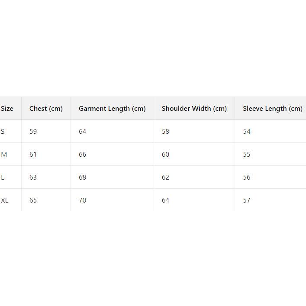Click the Sleeve Length (cm) header
The height and width of the screenshot is (306, 306).
pyautogui.click(x=272, y=109)
